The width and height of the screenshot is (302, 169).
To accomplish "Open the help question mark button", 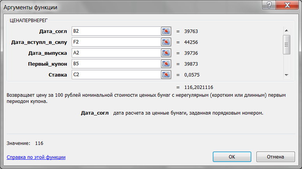I will coord(269,5).
